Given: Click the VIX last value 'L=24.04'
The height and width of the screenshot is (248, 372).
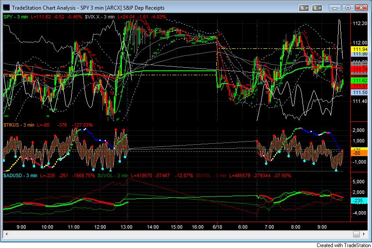Looking at the screenshot, I should pos(126,17).
